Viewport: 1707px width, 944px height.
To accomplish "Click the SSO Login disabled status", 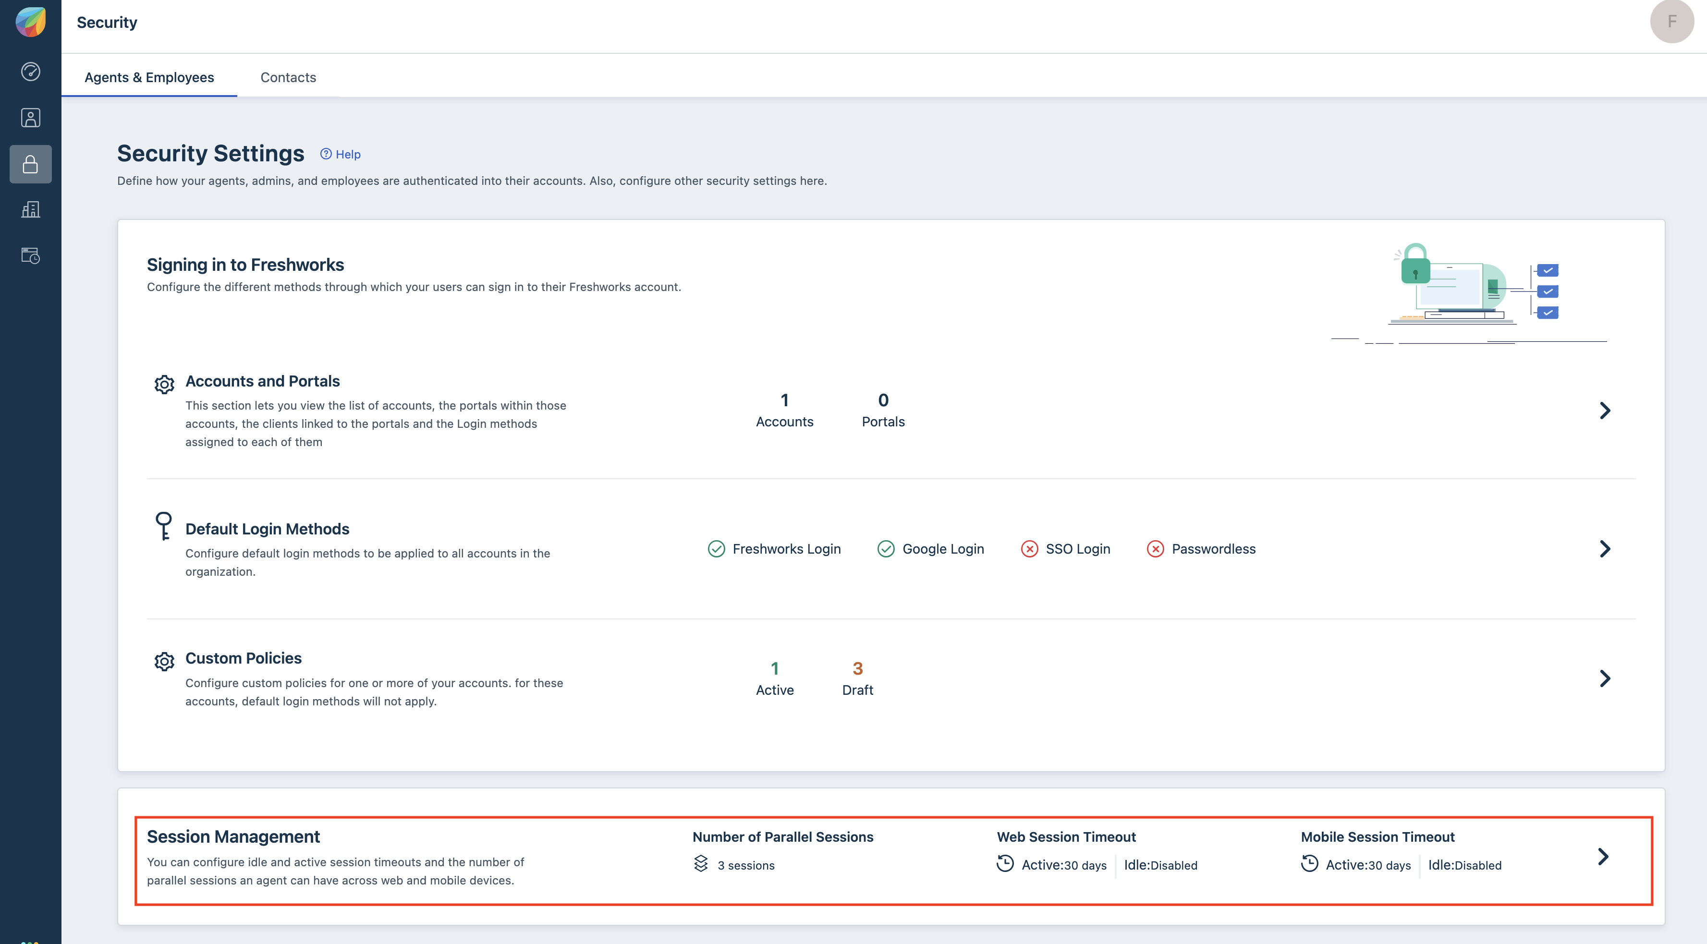I will tap(1065, 549).
